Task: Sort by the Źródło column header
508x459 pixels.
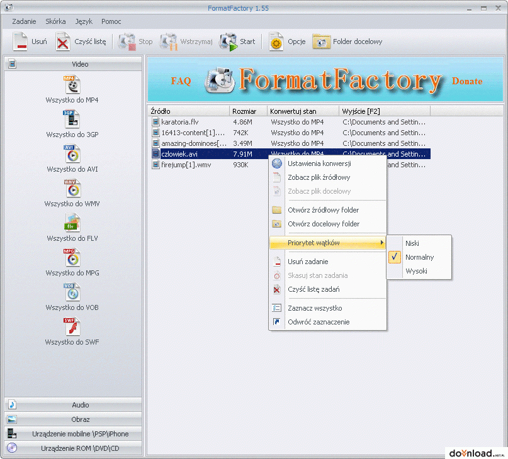Action: (189, 111)
